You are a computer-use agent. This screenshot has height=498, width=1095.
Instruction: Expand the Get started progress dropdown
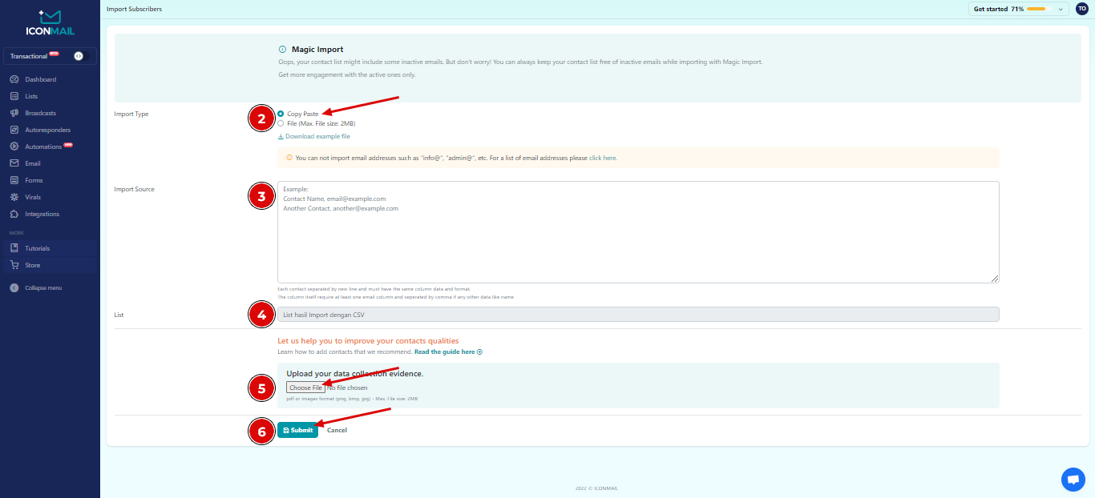(1061, 9)
